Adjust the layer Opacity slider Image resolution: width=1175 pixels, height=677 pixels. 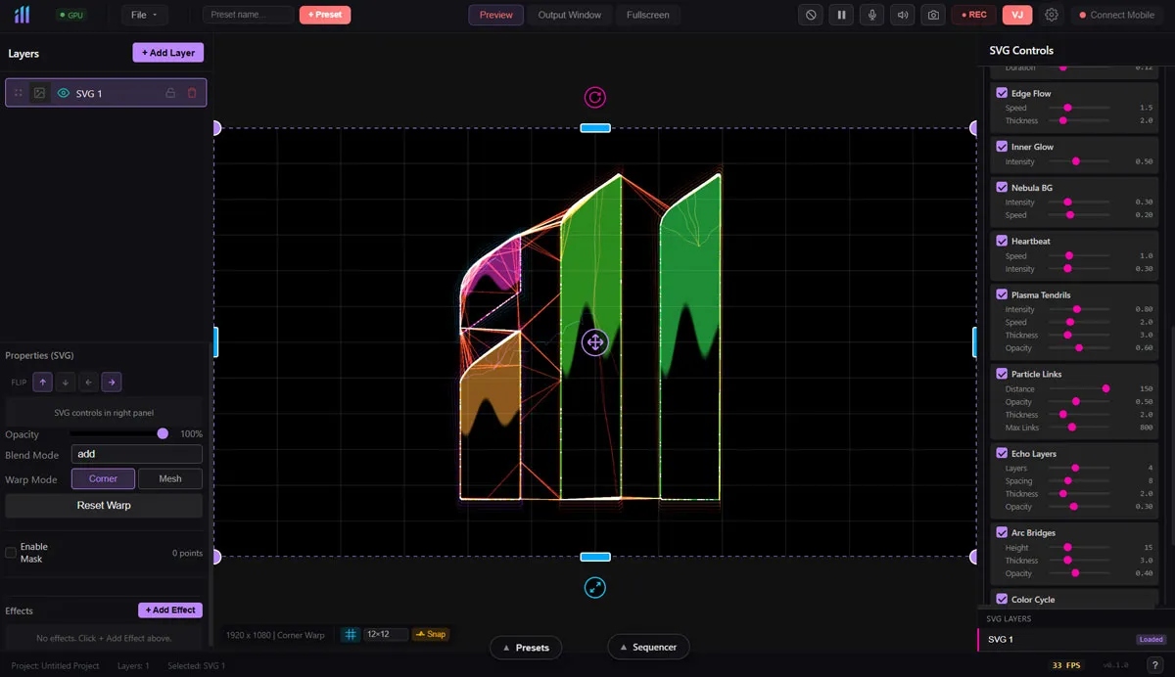pos(117,433)
